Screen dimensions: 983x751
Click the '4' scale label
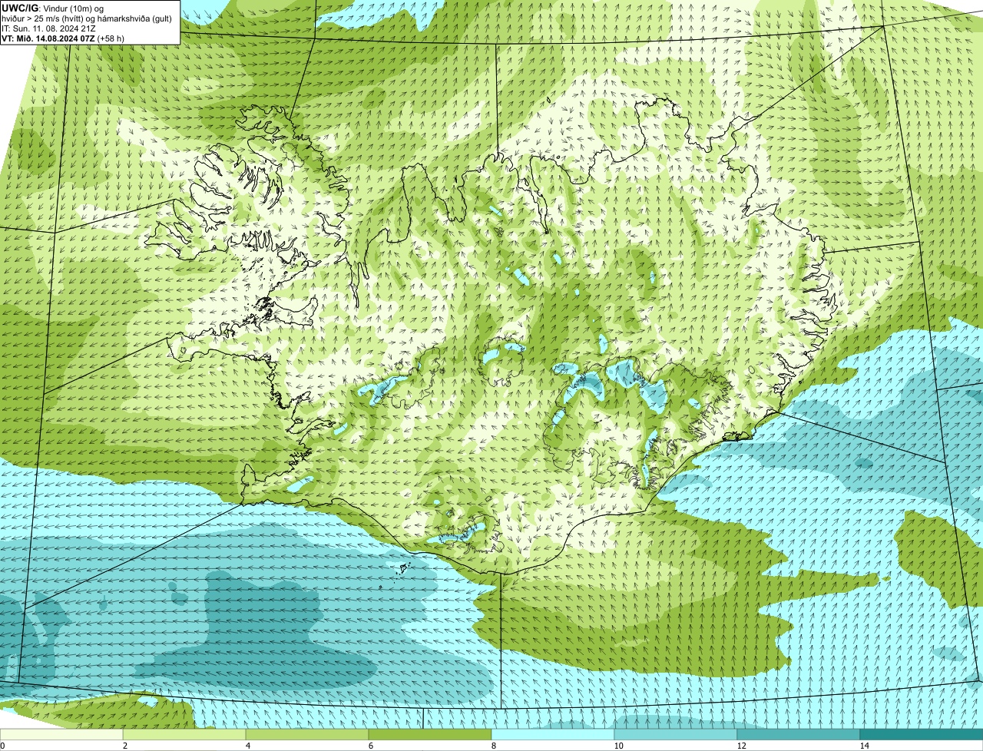(x=247, y=746)
